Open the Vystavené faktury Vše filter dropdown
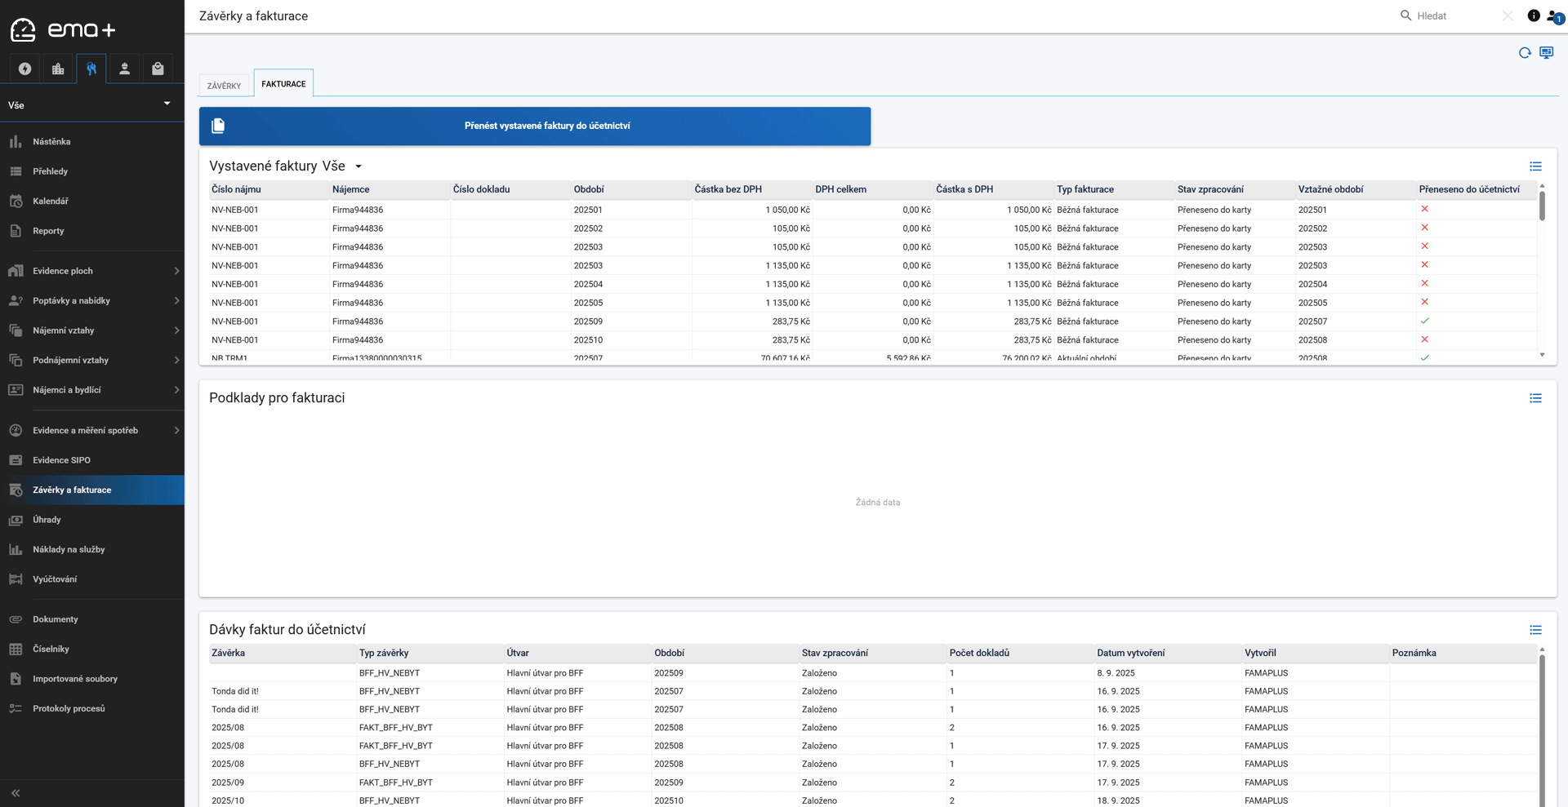 pyautogui.click(x=358, y=166)
